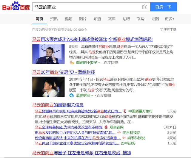
Task: Click the 百度一下 search button
Action: click(x=163, y=7)
